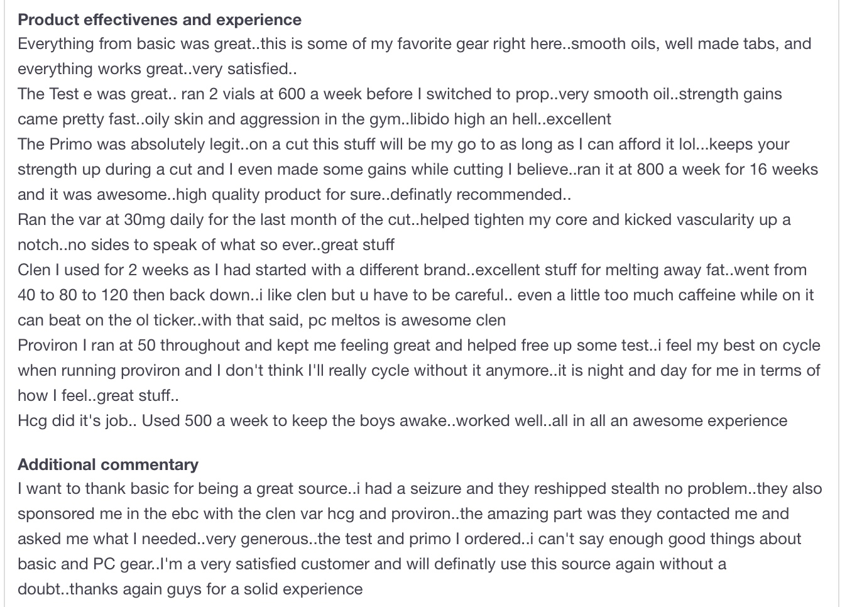Click the text "everything works great..very satisfied.."

157,69
